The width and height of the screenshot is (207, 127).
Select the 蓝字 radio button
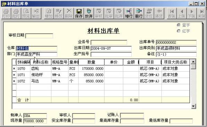point(179,25)
